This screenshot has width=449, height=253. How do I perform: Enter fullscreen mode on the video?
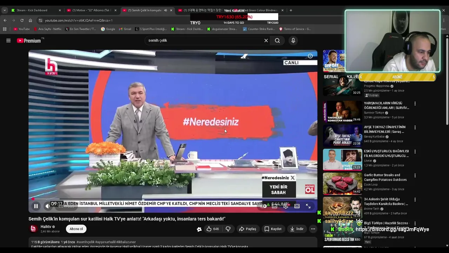[x=308, y=206]
